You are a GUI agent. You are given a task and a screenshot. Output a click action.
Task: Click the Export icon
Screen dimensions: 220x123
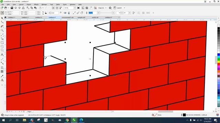tap(57, 8)
